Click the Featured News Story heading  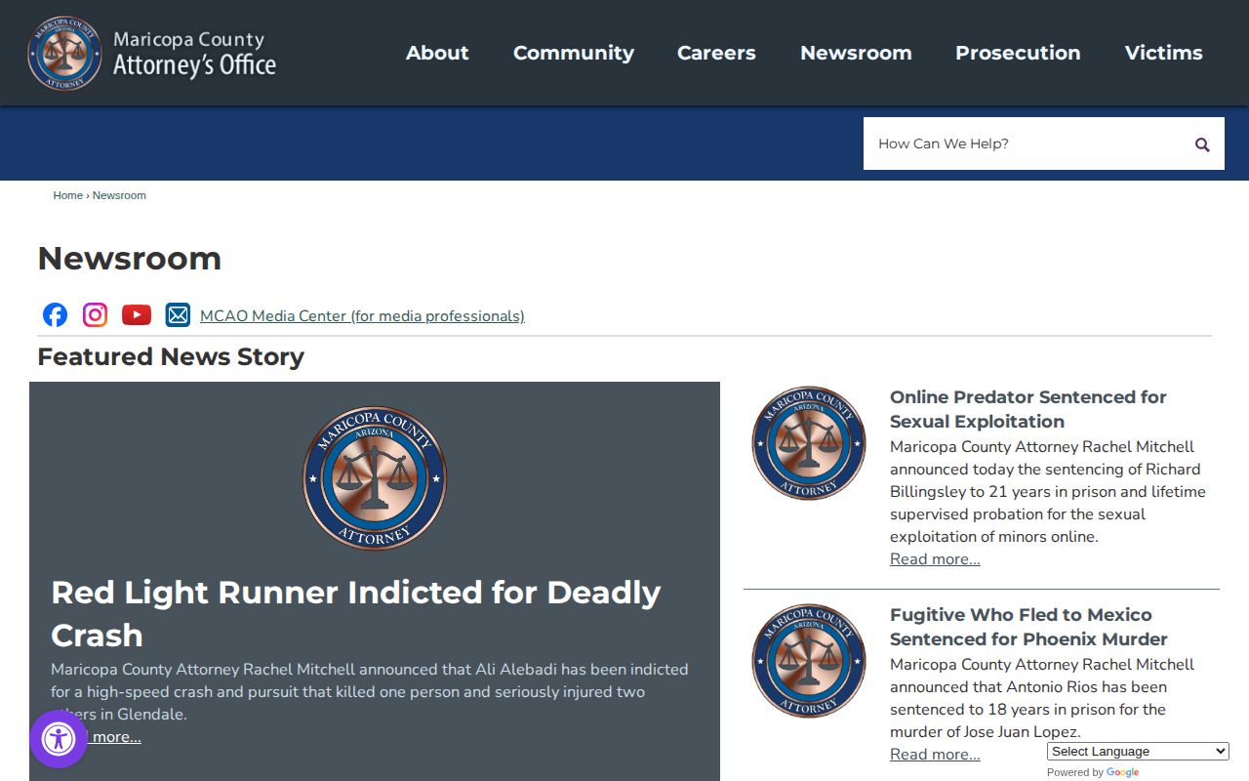tap(171, 356)
